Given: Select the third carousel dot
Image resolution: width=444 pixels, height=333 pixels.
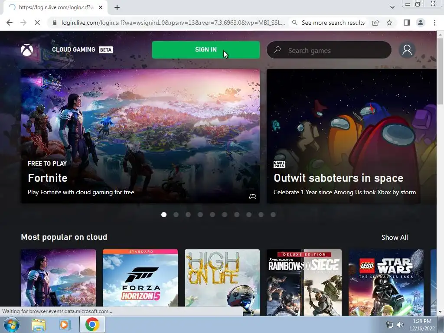Looking at the screenshot, I should 188,215.
